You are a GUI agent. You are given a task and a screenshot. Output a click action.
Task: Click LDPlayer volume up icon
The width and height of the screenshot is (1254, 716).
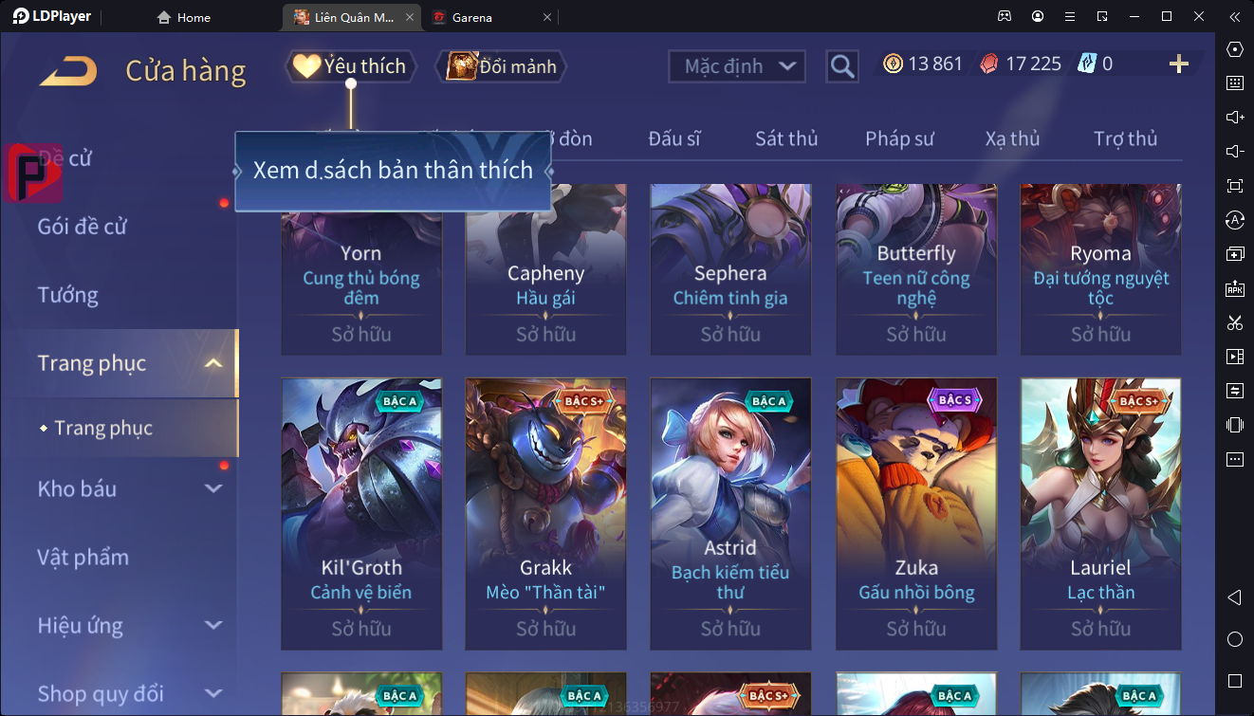tap(1235, 118)
